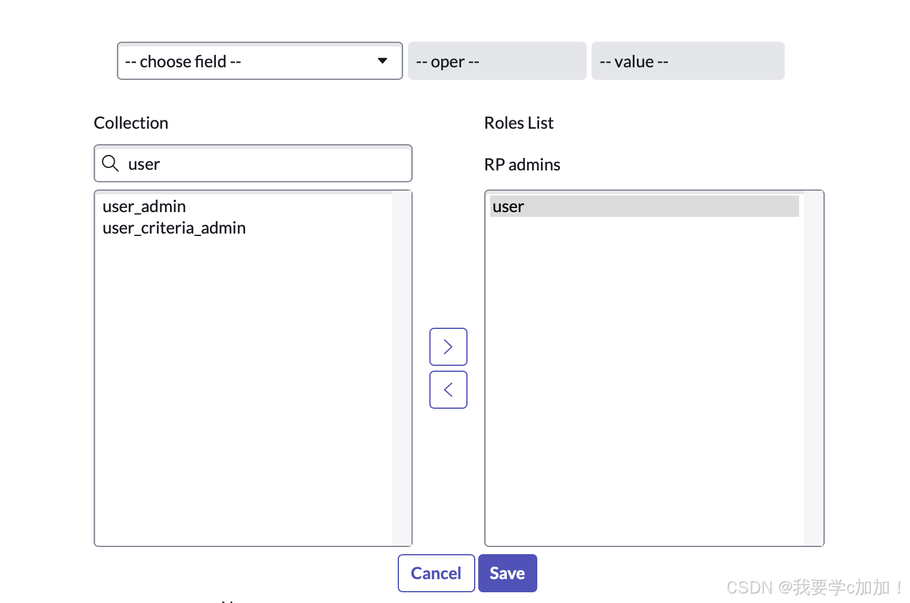Image resolution: width=910 pixels, height=603 pixels.
Task: Click the value selector box
Action: (688, 61)
